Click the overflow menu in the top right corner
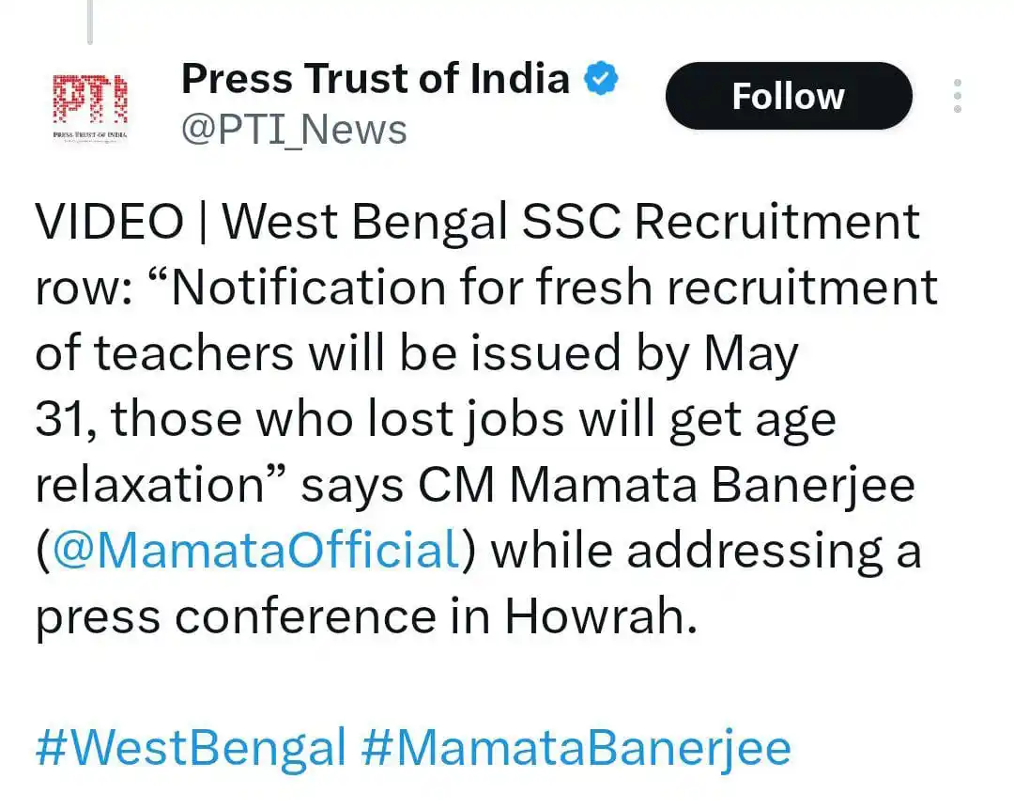This screenshot has height=809, width=1014. [x=957, y=94]
